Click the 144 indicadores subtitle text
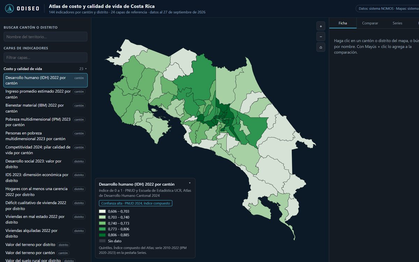 pos(127,12)
